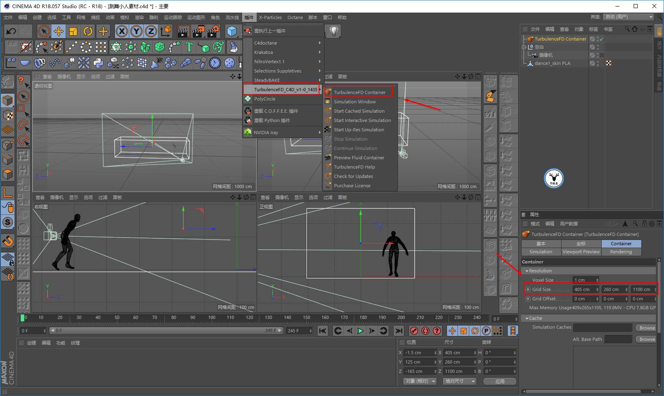Expand the NVIDIA Iray submenu
The height and width of the screenshot is (396, 664).
pos(283,133)
